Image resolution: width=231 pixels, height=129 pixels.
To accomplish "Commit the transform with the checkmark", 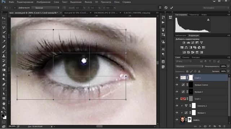I will click(171, 8).
